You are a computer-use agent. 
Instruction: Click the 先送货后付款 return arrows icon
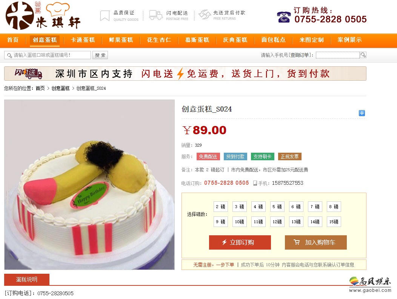(205, 15)
